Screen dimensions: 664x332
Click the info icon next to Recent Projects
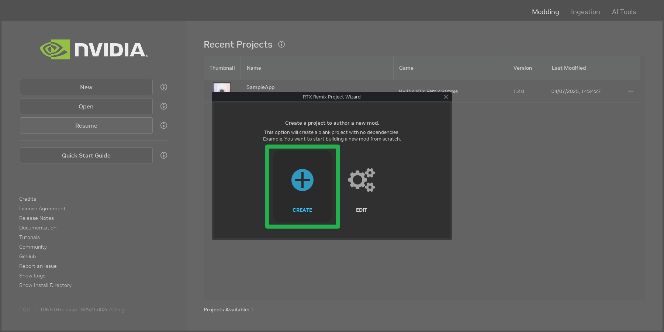tap(281, 44)
